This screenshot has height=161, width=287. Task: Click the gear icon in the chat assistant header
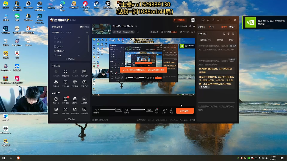229,34
